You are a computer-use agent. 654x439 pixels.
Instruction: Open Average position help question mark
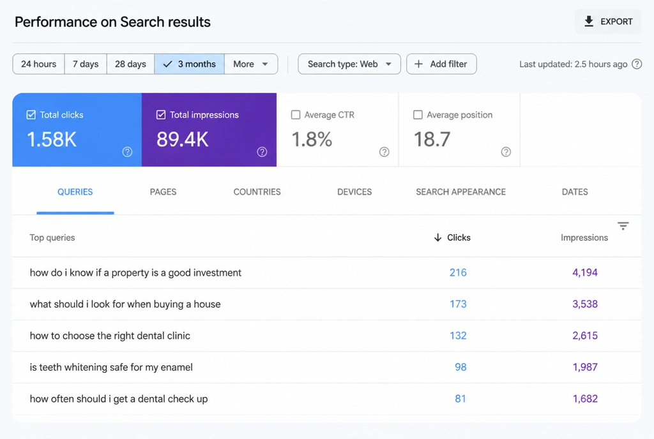pos(506,152)
